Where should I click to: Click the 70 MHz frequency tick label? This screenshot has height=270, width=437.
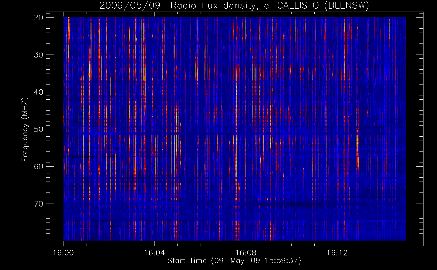click(39, 204)
